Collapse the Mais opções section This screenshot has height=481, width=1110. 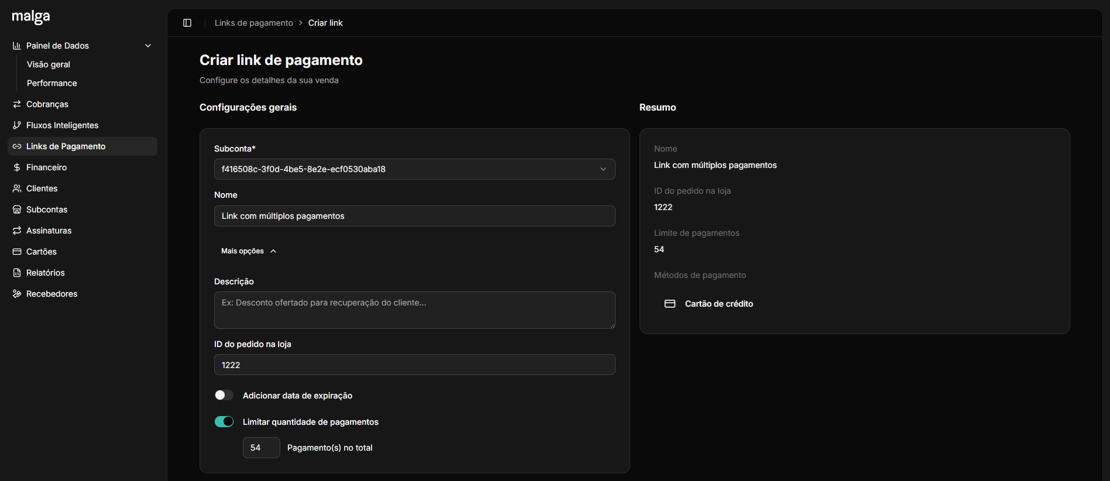(249, 251)
